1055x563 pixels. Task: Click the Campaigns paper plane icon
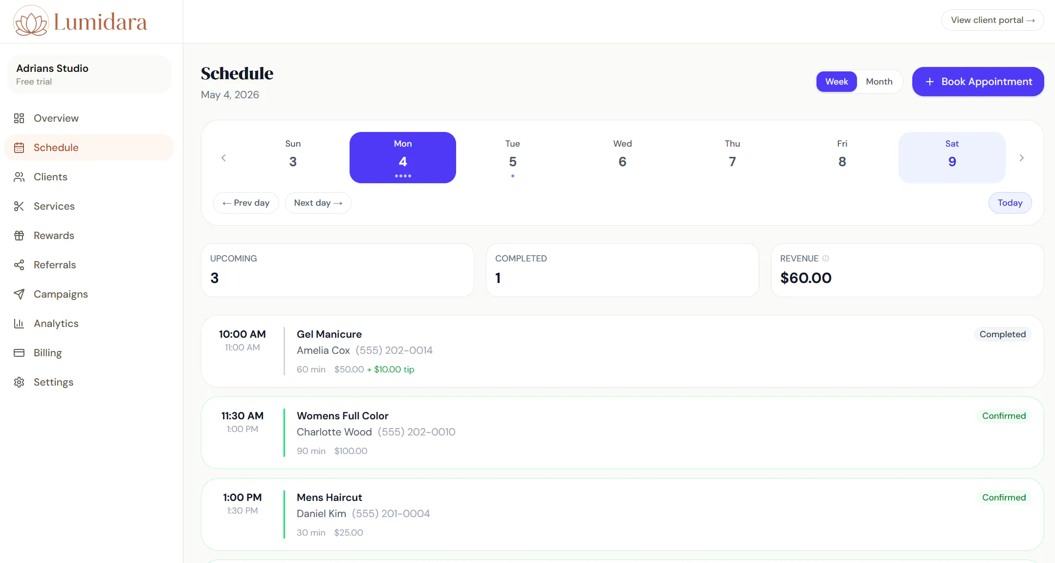tap(19, 294)
